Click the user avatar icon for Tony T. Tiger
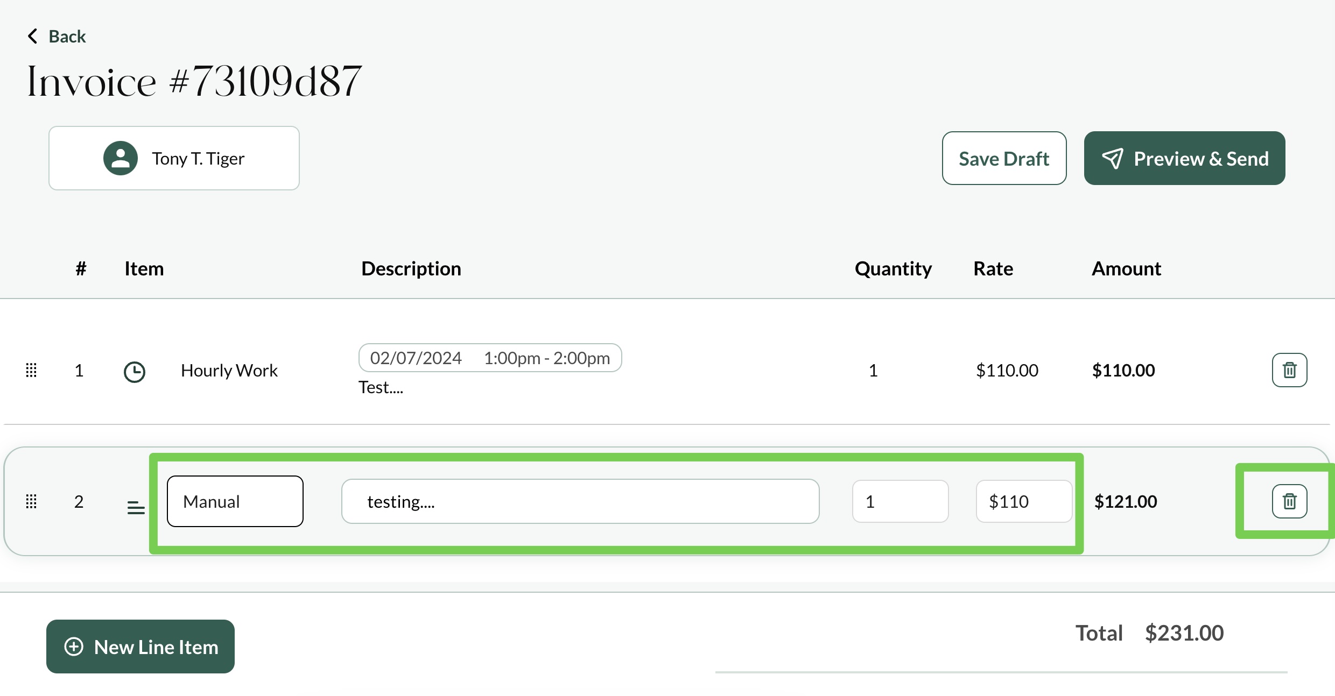Screen dimensions: 1335x696 click(117, 158)
